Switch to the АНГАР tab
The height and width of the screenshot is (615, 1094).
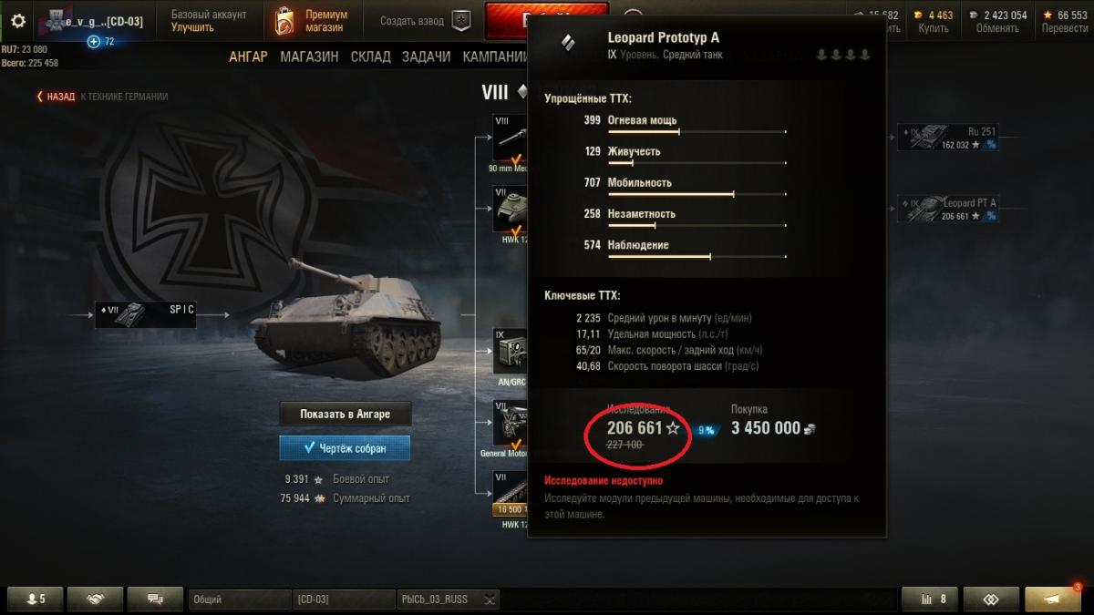[248, 56]
